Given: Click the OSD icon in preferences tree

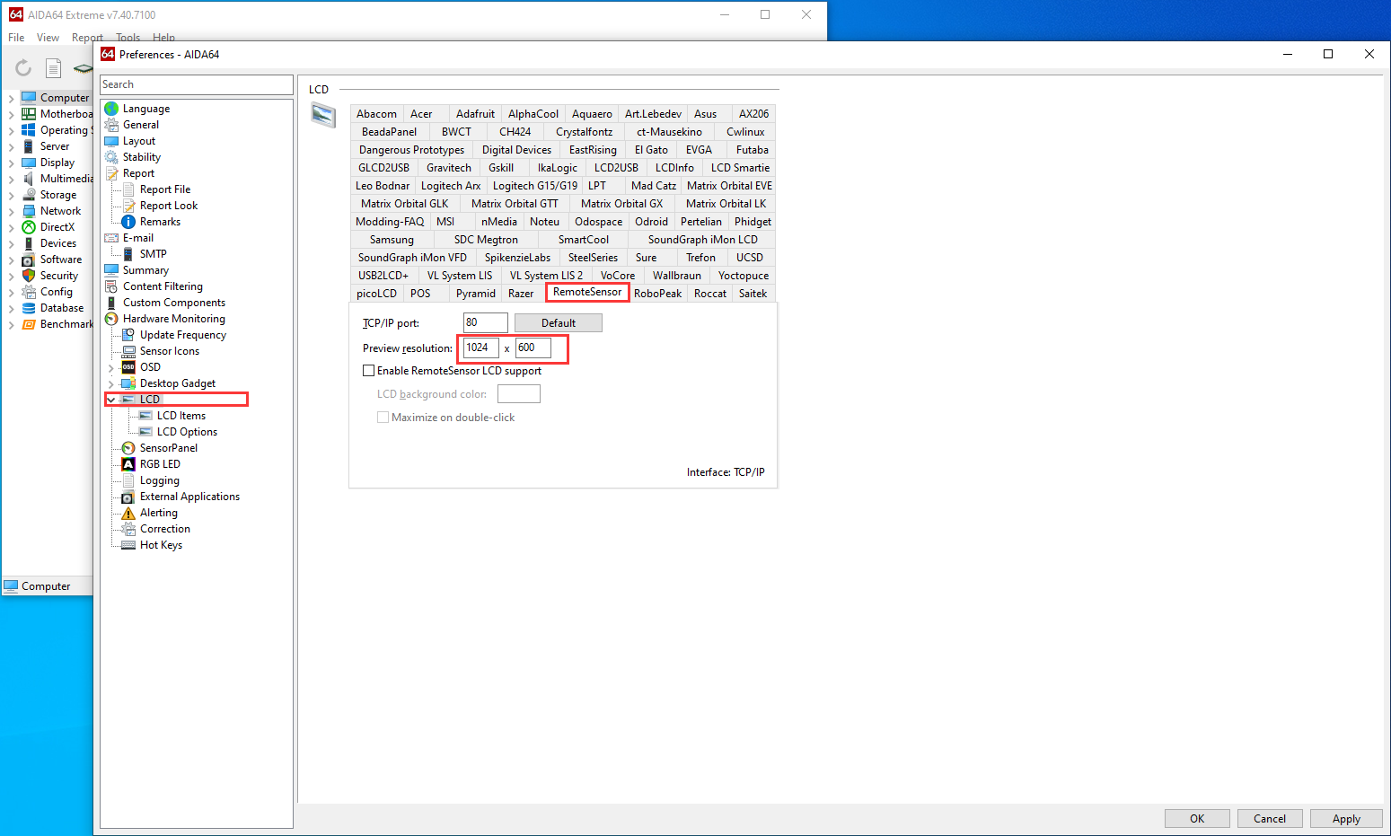Looking at the screenshot, I should (x=128, y=367).
